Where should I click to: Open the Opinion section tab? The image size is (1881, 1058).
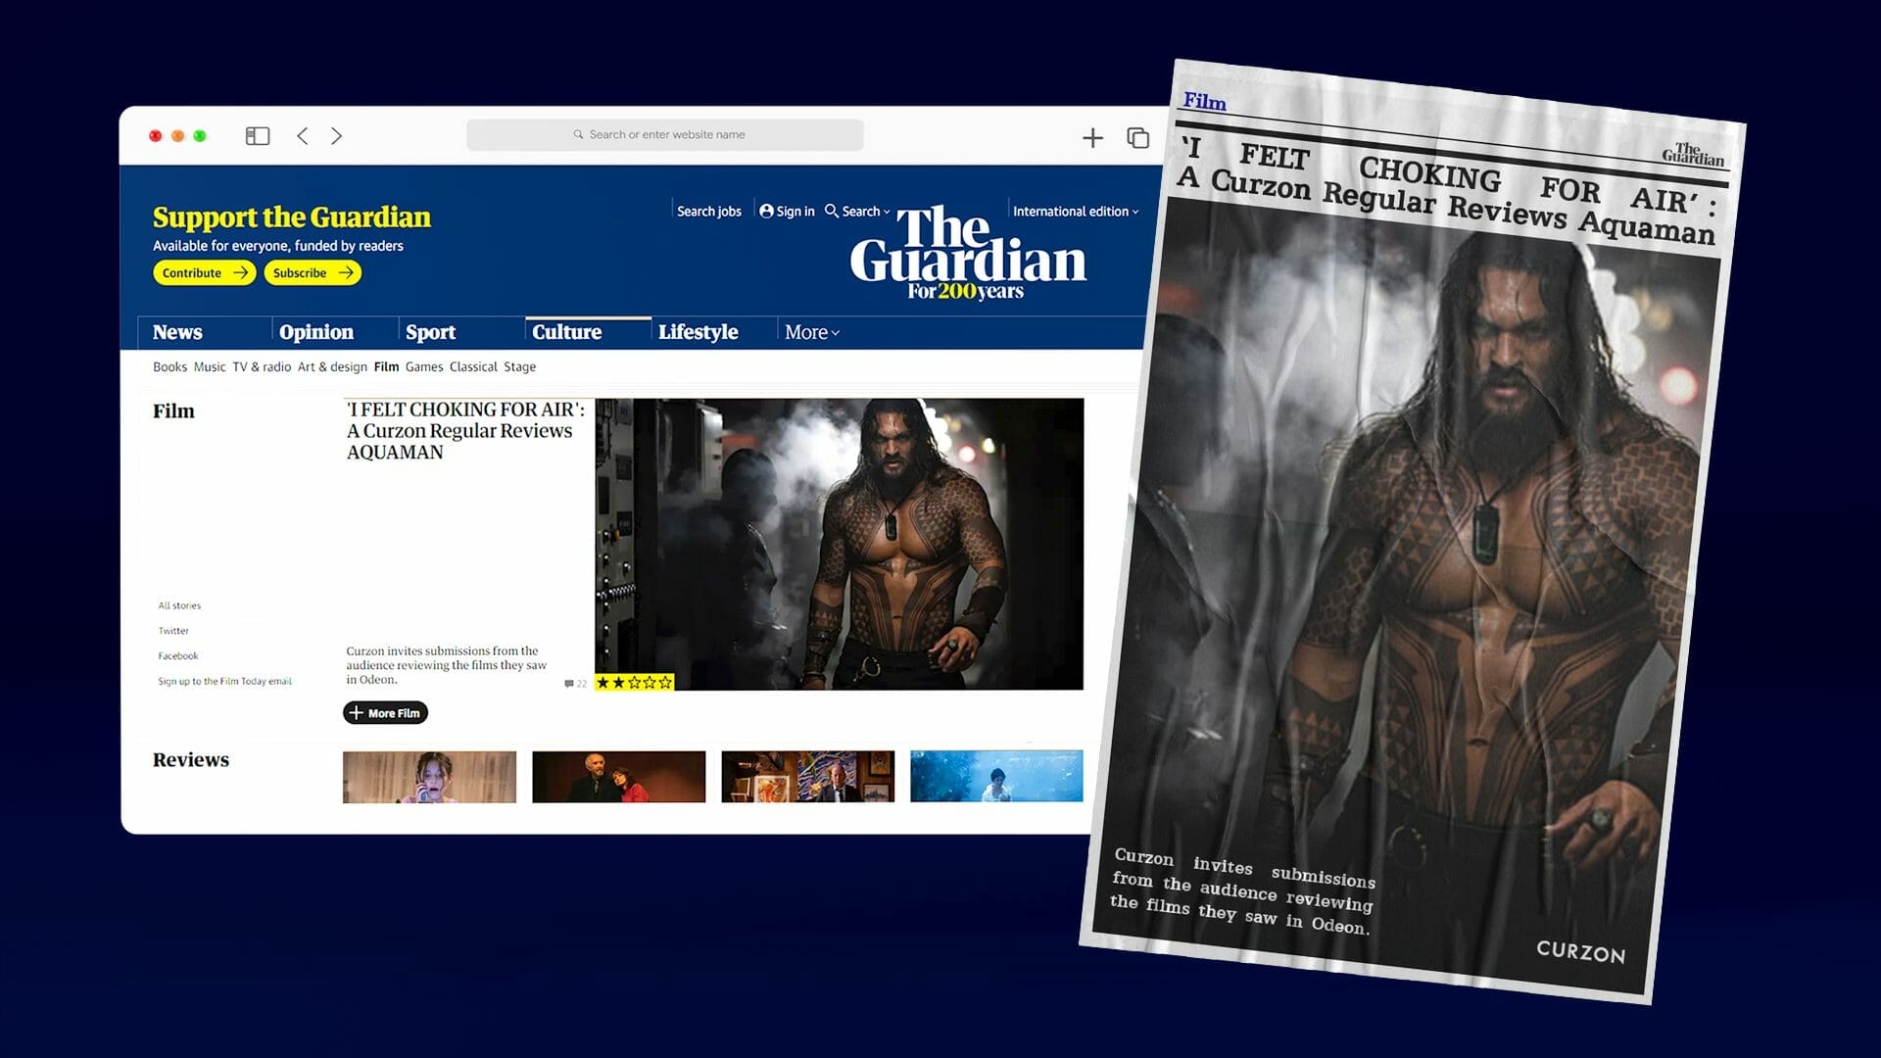(315, 332)
